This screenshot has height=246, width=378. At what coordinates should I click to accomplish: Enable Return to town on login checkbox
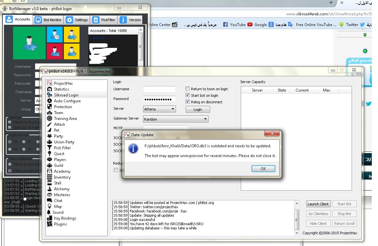pos(188,89)
